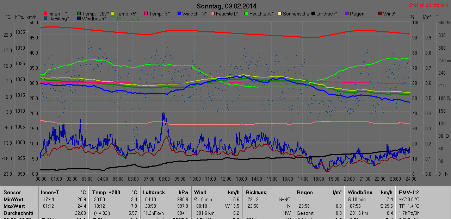Click the 'TP -1.4 °C' dew point value
The width and height of the screenshot is (451, 219).
(x=409, y=206)
